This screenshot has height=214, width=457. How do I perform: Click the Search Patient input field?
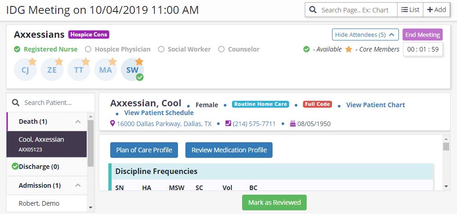pyautogui.click(x=53, y=103)
